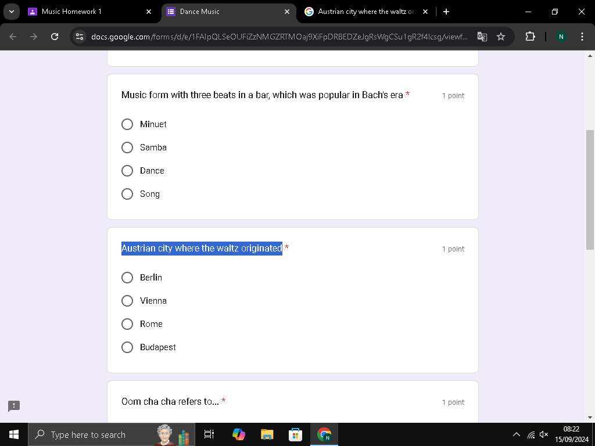
Task: Switch to the Austrian city Google search tab
Action: pos(367,12)
